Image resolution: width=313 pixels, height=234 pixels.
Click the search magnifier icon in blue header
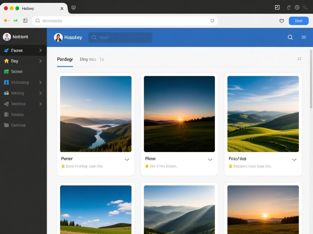point(290,37)
